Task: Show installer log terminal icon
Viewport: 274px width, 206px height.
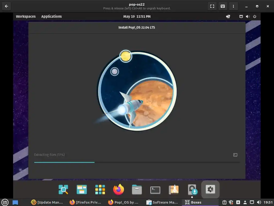Action: (x=235, y=155)
